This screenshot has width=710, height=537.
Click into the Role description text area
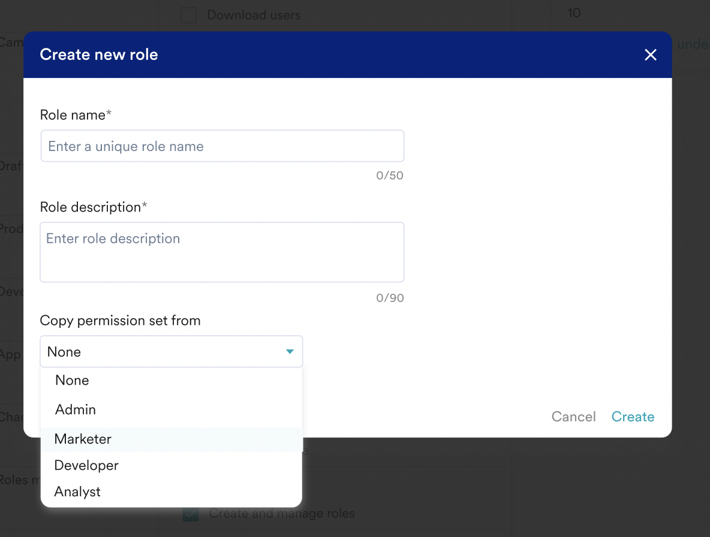click(222, 252)
